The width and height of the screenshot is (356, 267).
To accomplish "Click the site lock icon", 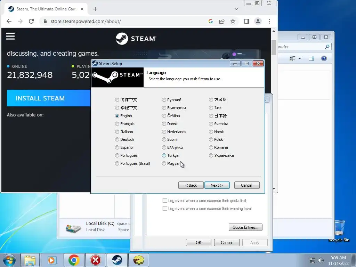I will (x=45, y=21).
